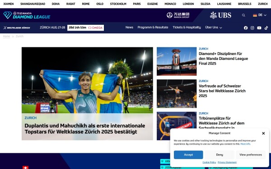
Task: Open the search magnifier icon
Action: [243, 15]
